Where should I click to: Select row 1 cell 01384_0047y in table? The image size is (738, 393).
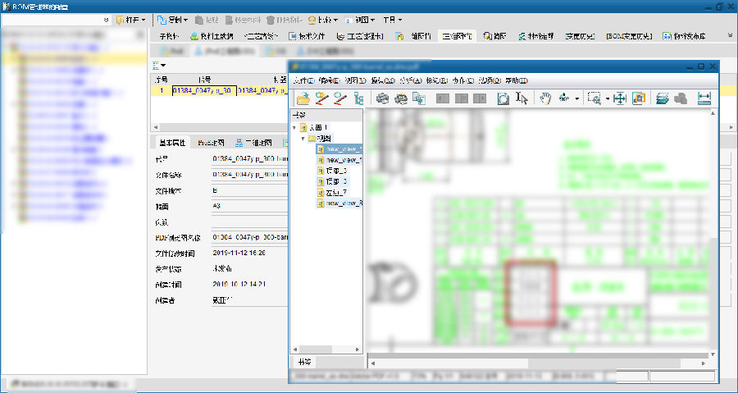pos(202,92)
